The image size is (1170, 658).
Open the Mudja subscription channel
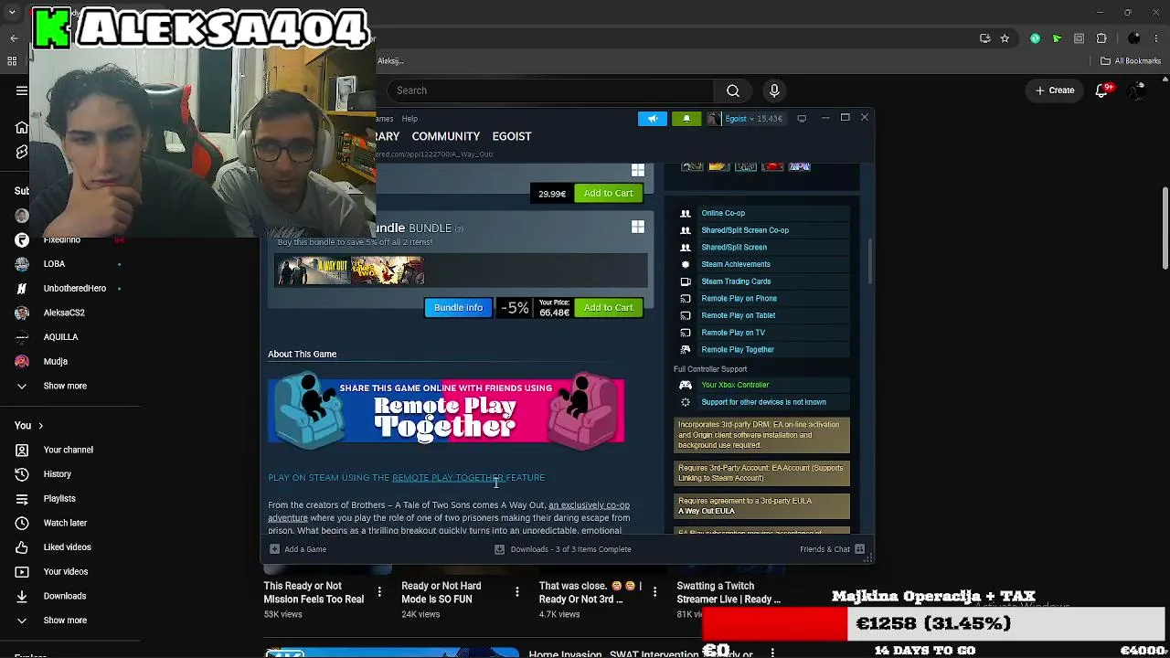(56, 362)
